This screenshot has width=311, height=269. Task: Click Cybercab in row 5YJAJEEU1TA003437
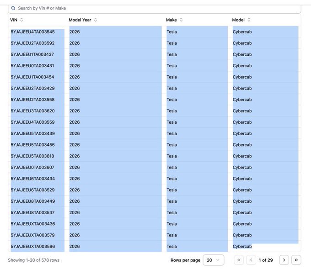pyautogui.click(x=242, y=54)
